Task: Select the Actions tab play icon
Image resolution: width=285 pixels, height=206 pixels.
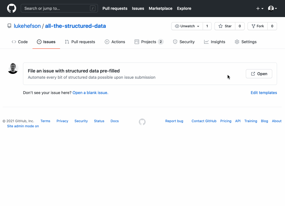Action: pyautogui.click(x=107, y=42)
